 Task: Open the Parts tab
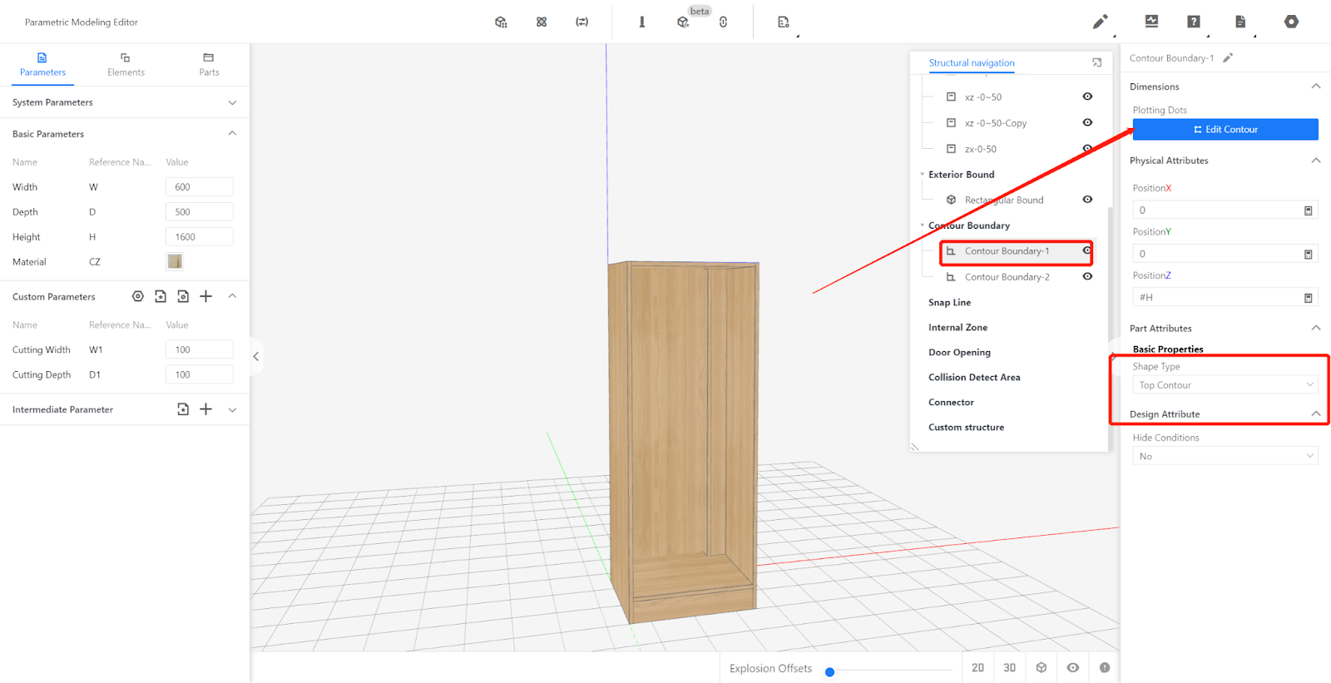209,65
